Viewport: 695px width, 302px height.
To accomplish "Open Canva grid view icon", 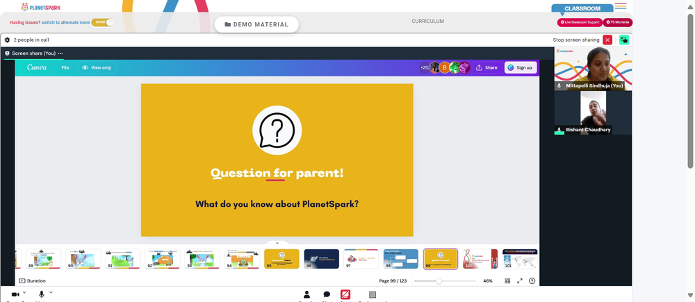I will [507, 280].
